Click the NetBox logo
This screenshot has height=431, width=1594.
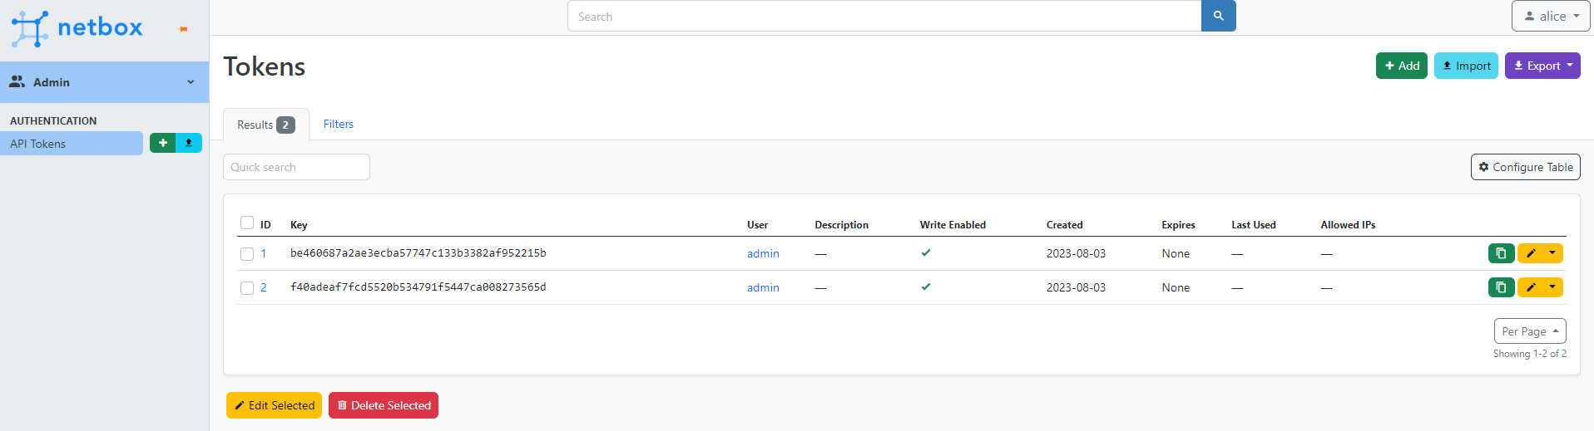point(77,28)
